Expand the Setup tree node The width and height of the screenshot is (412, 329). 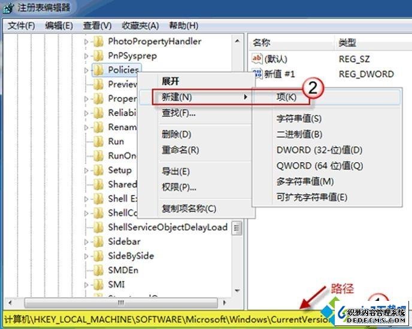tap(86, 170)
